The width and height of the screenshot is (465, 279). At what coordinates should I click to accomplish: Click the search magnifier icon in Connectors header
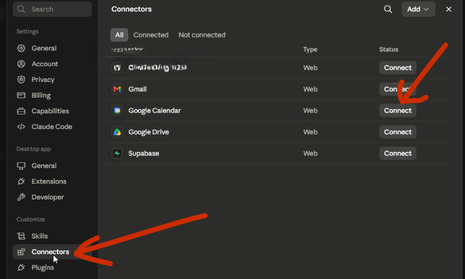coord(388,9)
